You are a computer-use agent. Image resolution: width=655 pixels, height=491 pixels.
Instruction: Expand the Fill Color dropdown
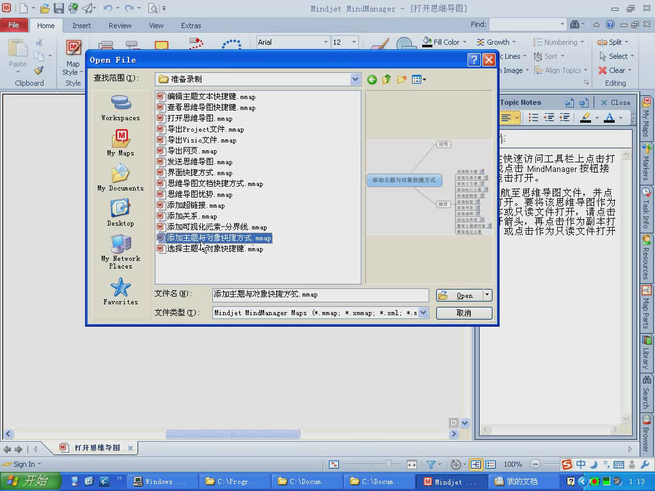[x=465, y=42]
